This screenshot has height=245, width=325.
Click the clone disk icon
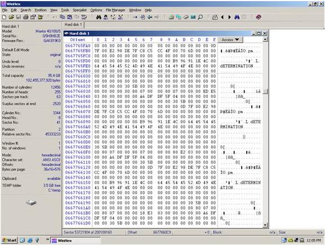(179, 17)
